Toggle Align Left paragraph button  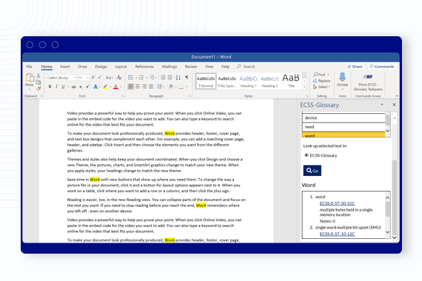tap(130, 87)
